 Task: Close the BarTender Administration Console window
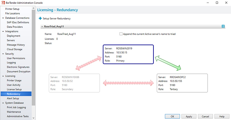point(226,3)
